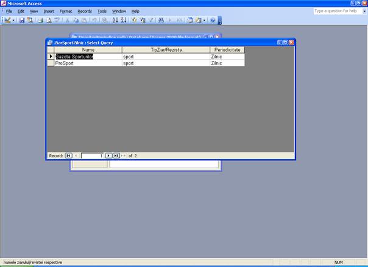Image resolution: width=368 pixels, height=267 pixels.
Task: Open the View button dropdown arrow
Action: click(x=13, y=20)
